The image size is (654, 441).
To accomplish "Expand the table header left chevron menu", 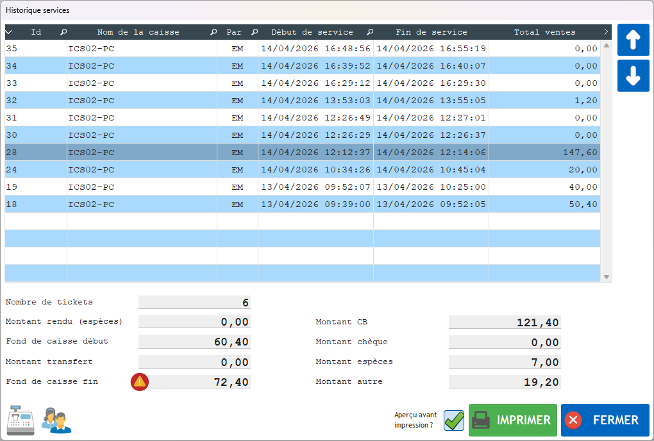I will [9, 32].
